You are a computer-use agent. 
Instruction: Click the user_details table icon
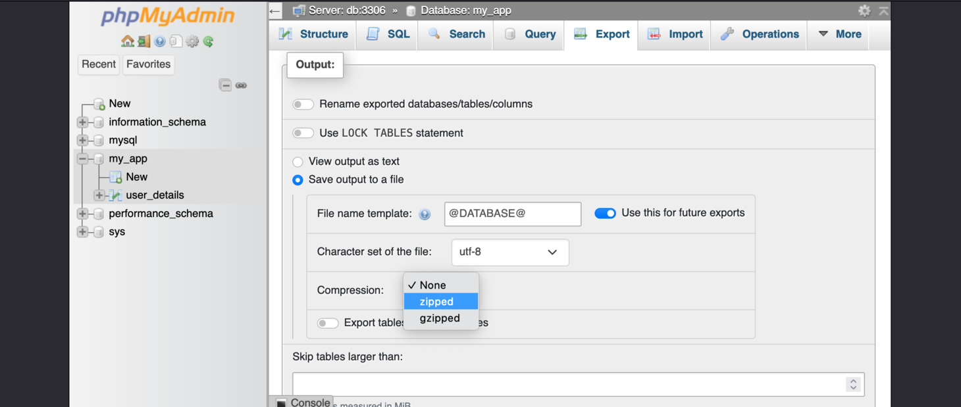click(x=116, y=195)
